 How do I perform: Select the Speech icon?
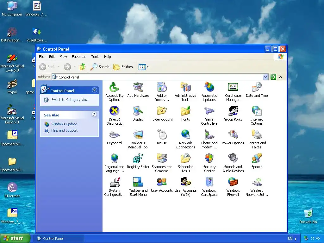tap(257, 161)
